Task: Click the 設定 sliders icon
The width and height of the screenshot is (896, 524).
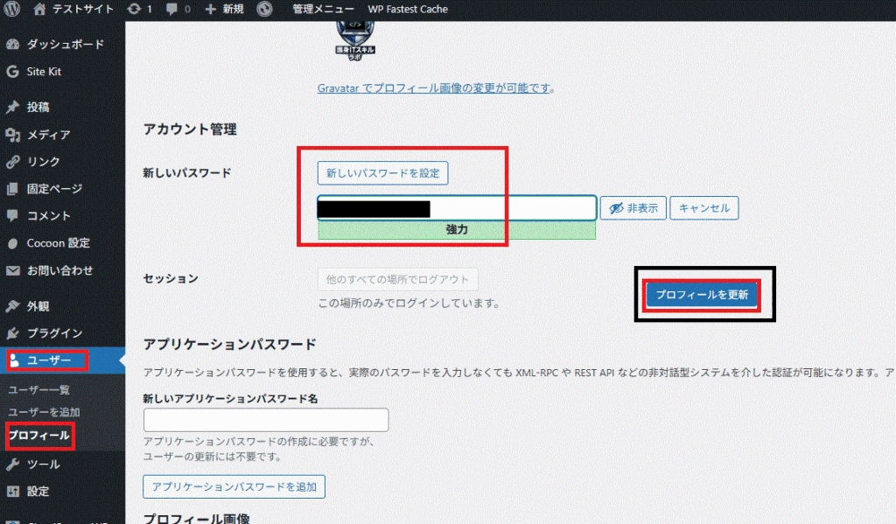Action: [12, 491]
